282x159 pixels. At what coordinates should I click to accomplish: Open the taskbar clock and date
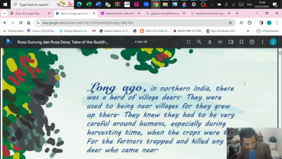pos(262,4)
